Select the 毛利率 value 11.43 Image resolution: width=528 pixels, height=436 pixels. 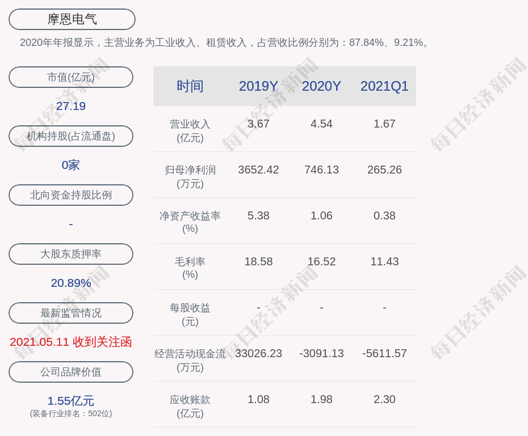point(384,261)
